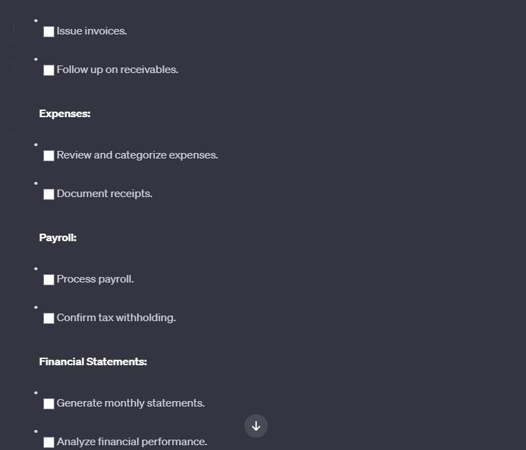Image resolution: width=526 pixels, height=450 pixels.
Task: Click the Follow up on receivables text
Action: 118,70
